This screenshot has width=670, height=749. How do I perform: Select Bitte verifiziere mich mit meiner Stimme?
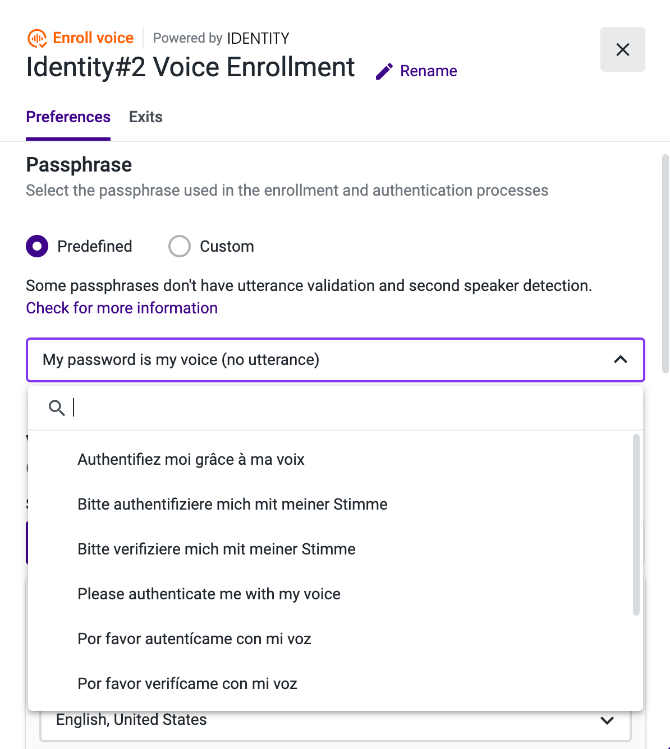coord(216,549)
